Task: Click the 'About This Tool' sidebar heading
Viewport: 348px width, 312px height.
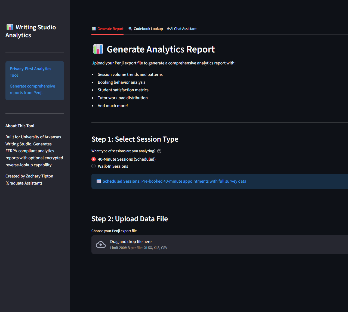Action: pyautogui.click(x=20, y=126)
